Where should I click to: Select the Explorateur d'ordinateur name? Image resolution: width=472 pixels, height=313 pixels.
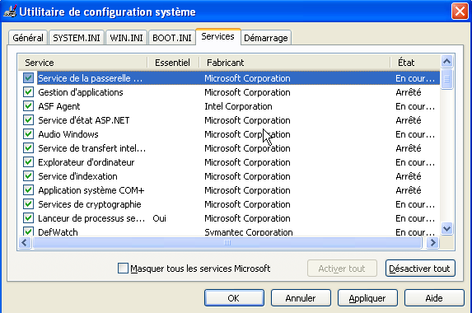[x=86, y=162]
